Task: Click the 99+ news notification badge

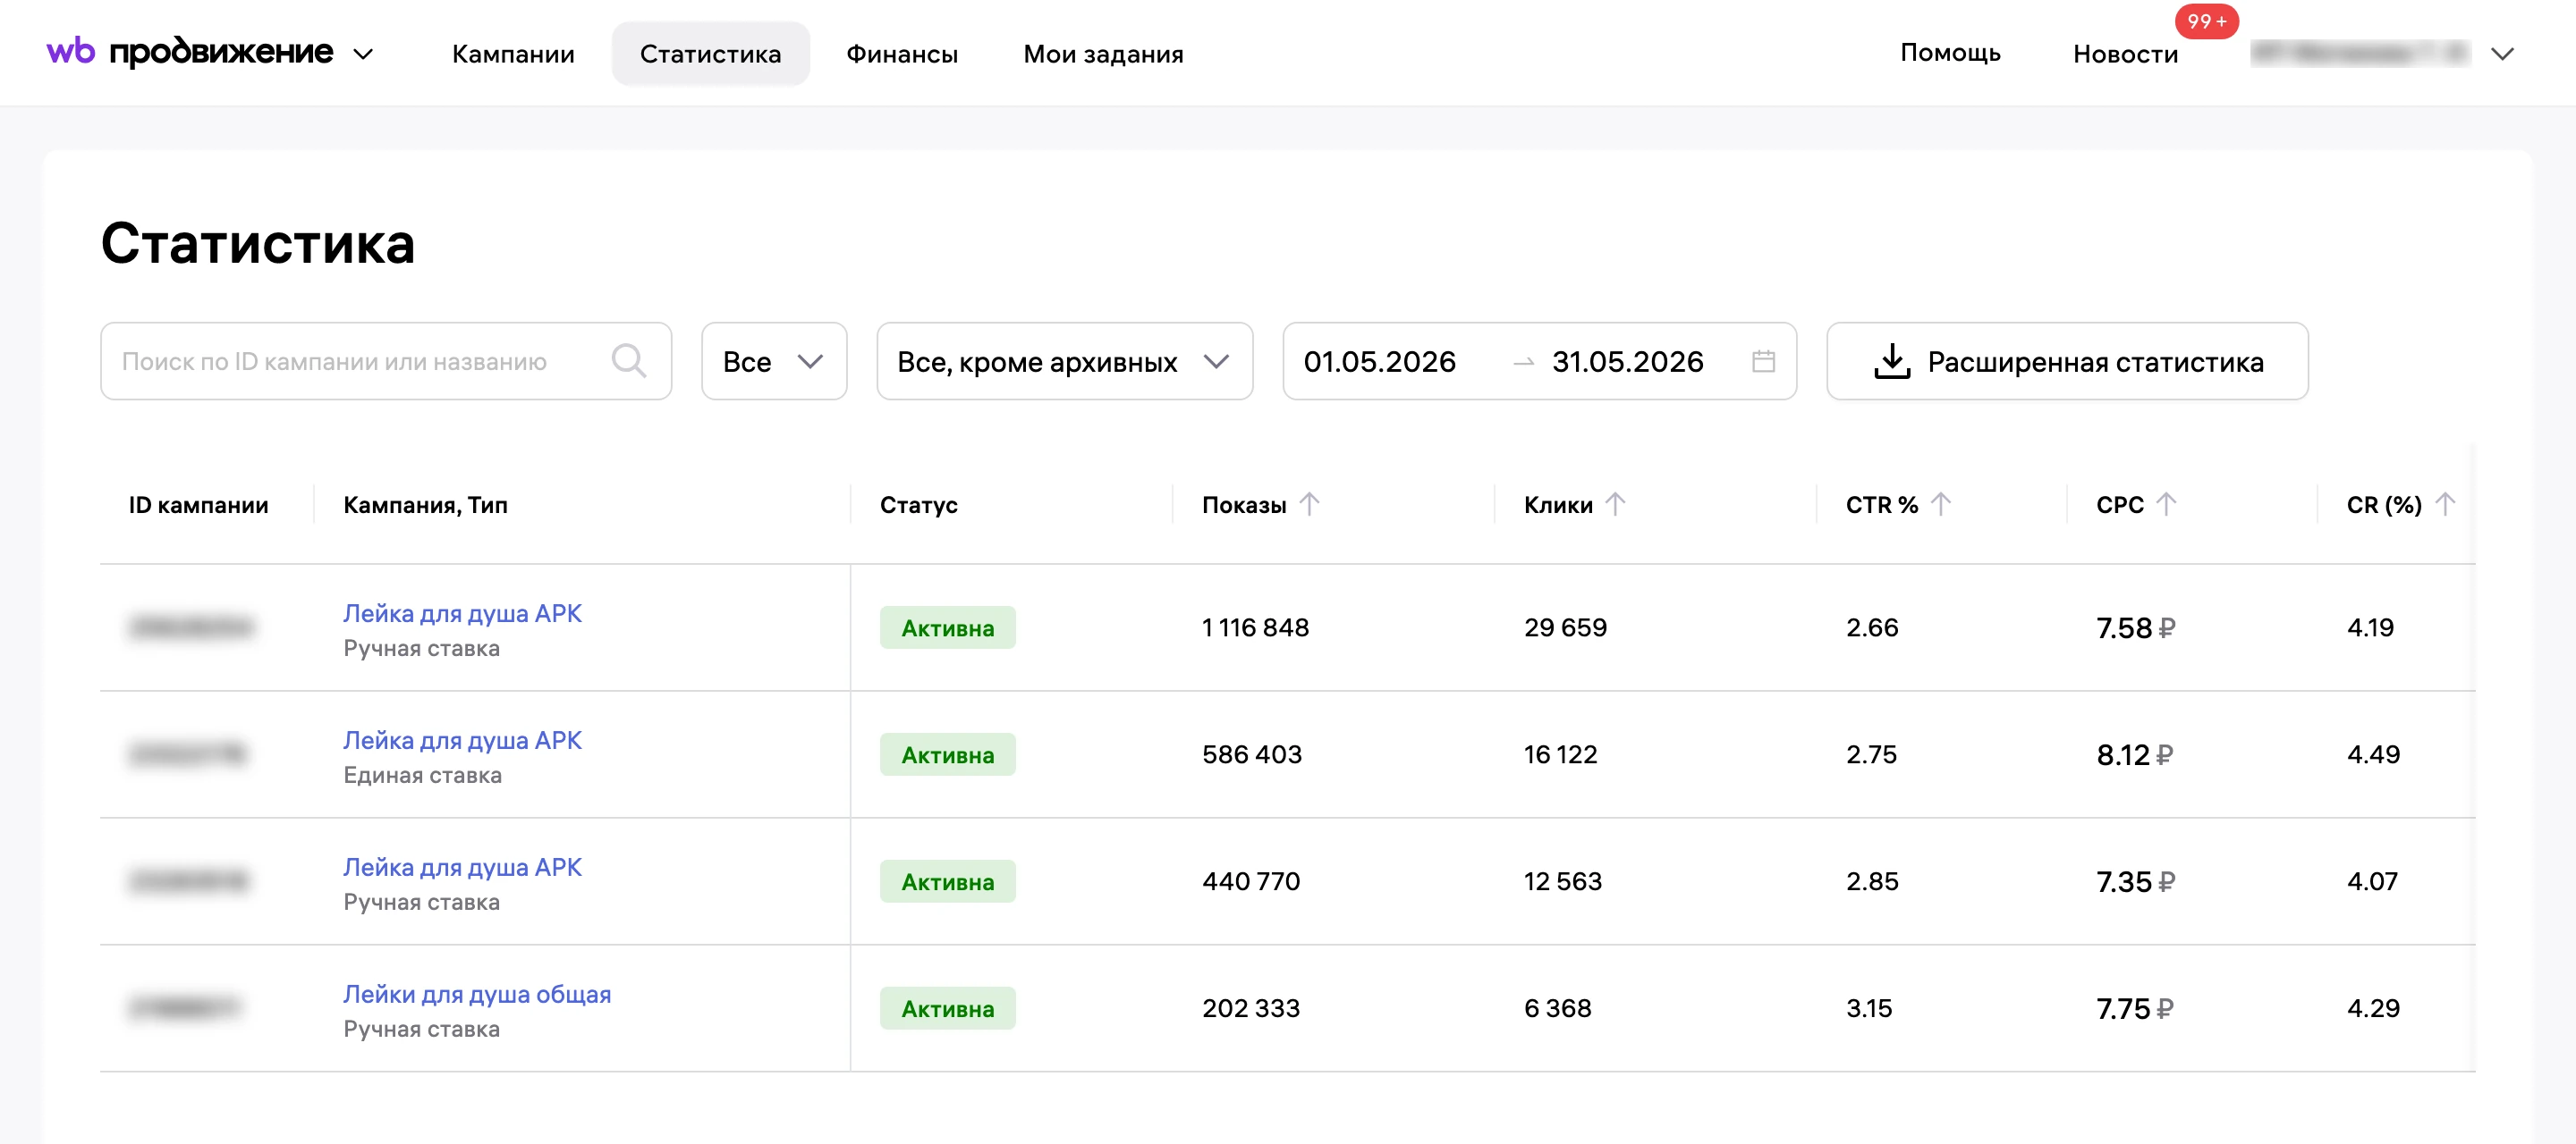Action: [2206, 21]
